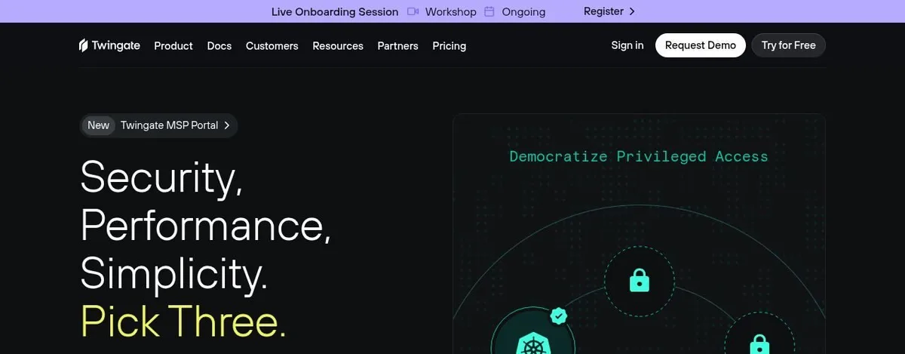Open the Product menu
Screen dimensions: 905x354
(173, 46)
